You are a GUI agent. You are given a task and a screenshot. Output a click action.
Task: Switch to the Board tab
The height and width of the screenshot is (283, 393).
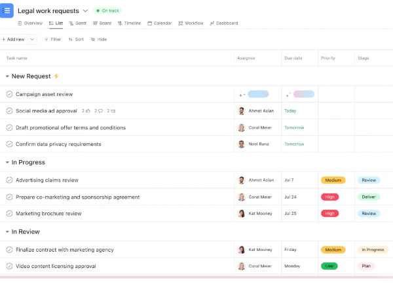point(102,24)
